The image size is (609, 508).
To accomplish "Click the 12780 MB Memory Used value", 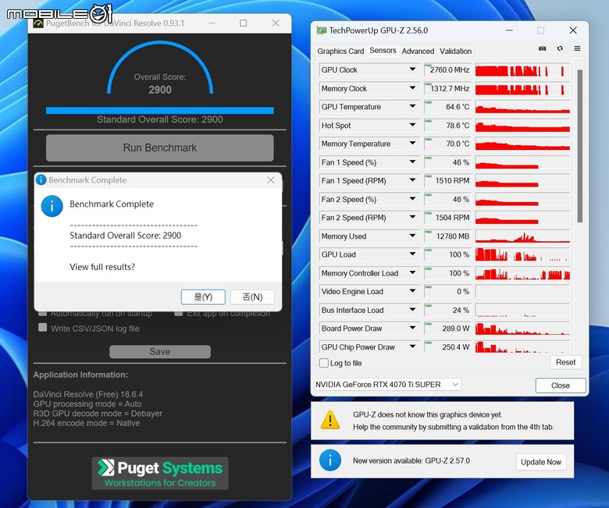I will coord(447,236).
